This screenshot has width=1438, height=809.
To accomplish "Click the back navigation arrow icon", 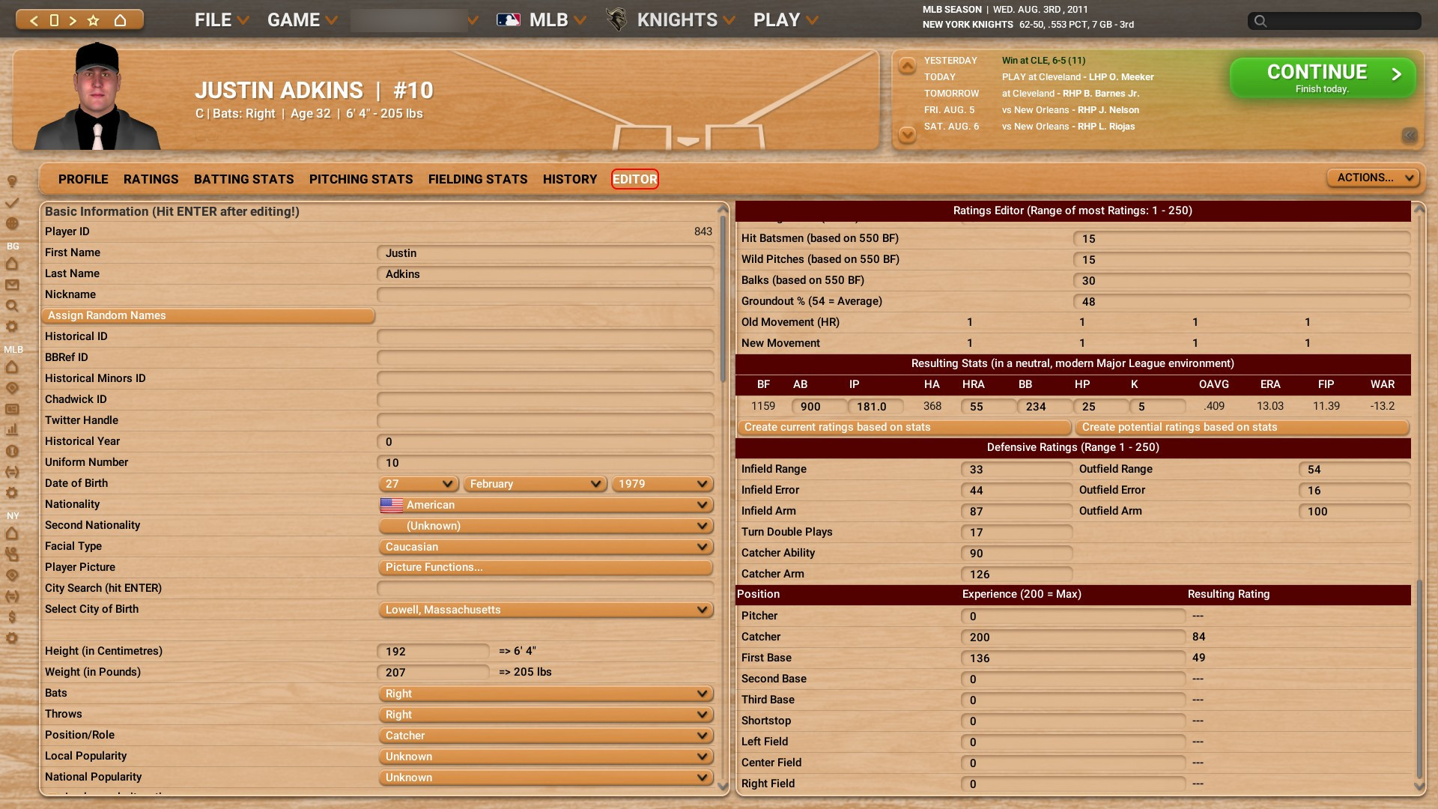I will coord(34,20).
